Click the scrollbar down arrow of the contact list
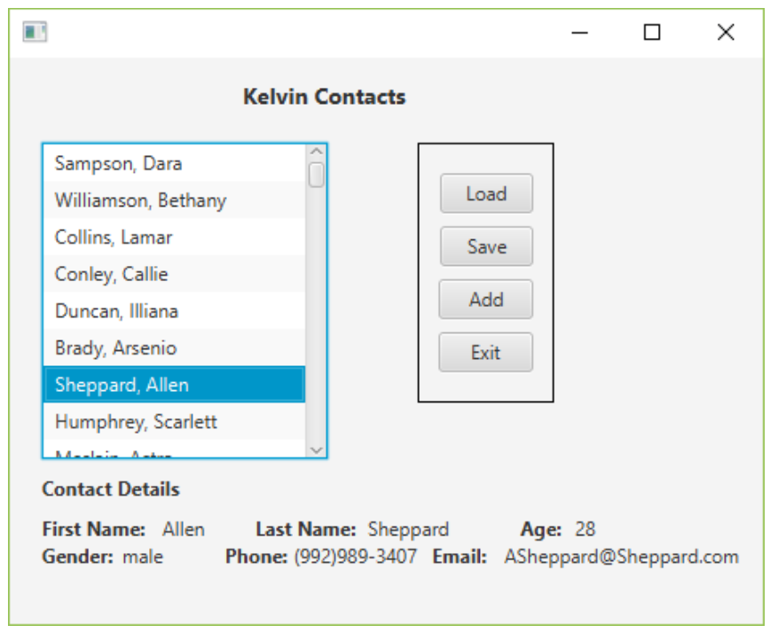The height and width of the screenshot is (633, 770). pos(317,450)
